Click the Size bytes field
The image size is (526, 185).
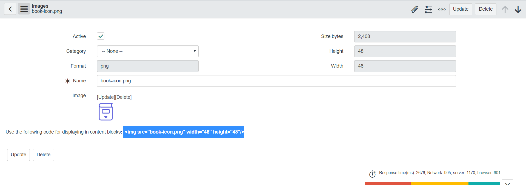405,36
